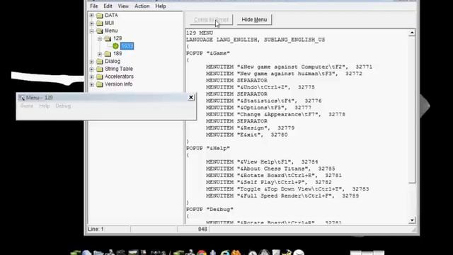
Task: Click the 189 folder icon
Action: coord(108,54)
